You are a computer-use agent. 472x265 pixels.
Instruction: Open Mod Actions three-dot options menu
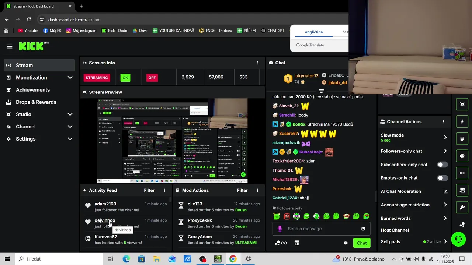pos(257,190)
